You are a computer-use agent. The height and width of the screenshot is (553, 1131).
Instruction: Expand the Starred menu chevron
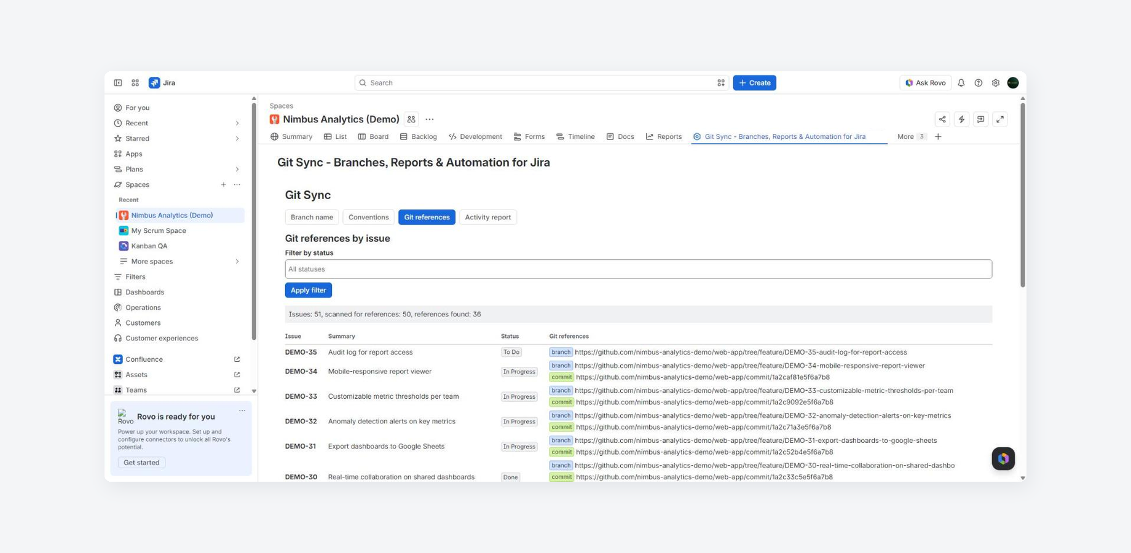tap(237, 138)
